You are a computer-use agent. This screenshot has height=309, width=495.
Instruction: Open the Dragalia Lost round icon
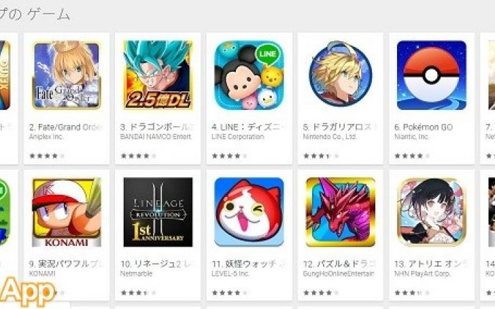coord(340,75)
